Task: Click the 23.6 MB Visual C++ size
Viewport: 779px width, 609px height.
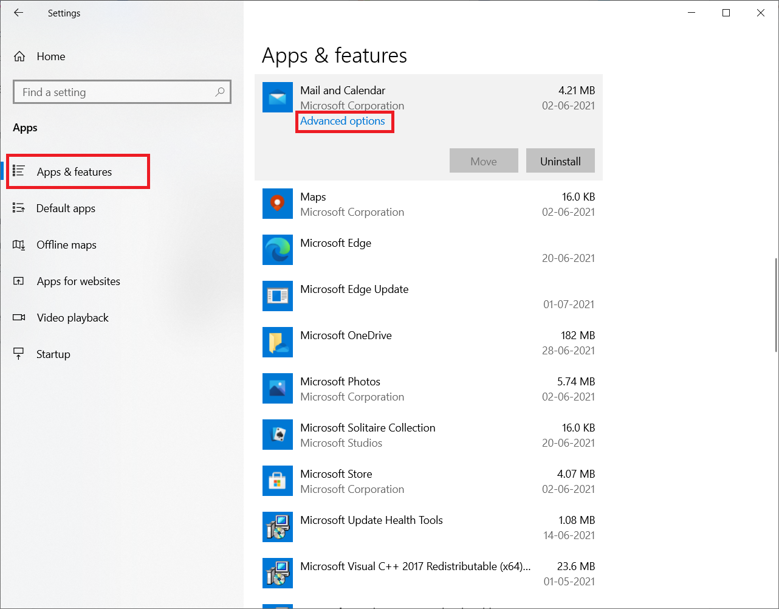Action: 576,566
